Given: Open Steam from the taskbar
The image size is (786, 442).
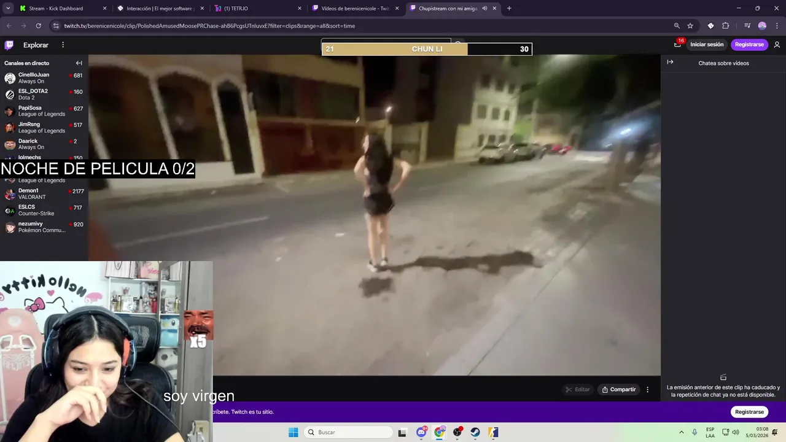Looking at the screenshot, I should point(475,432).
